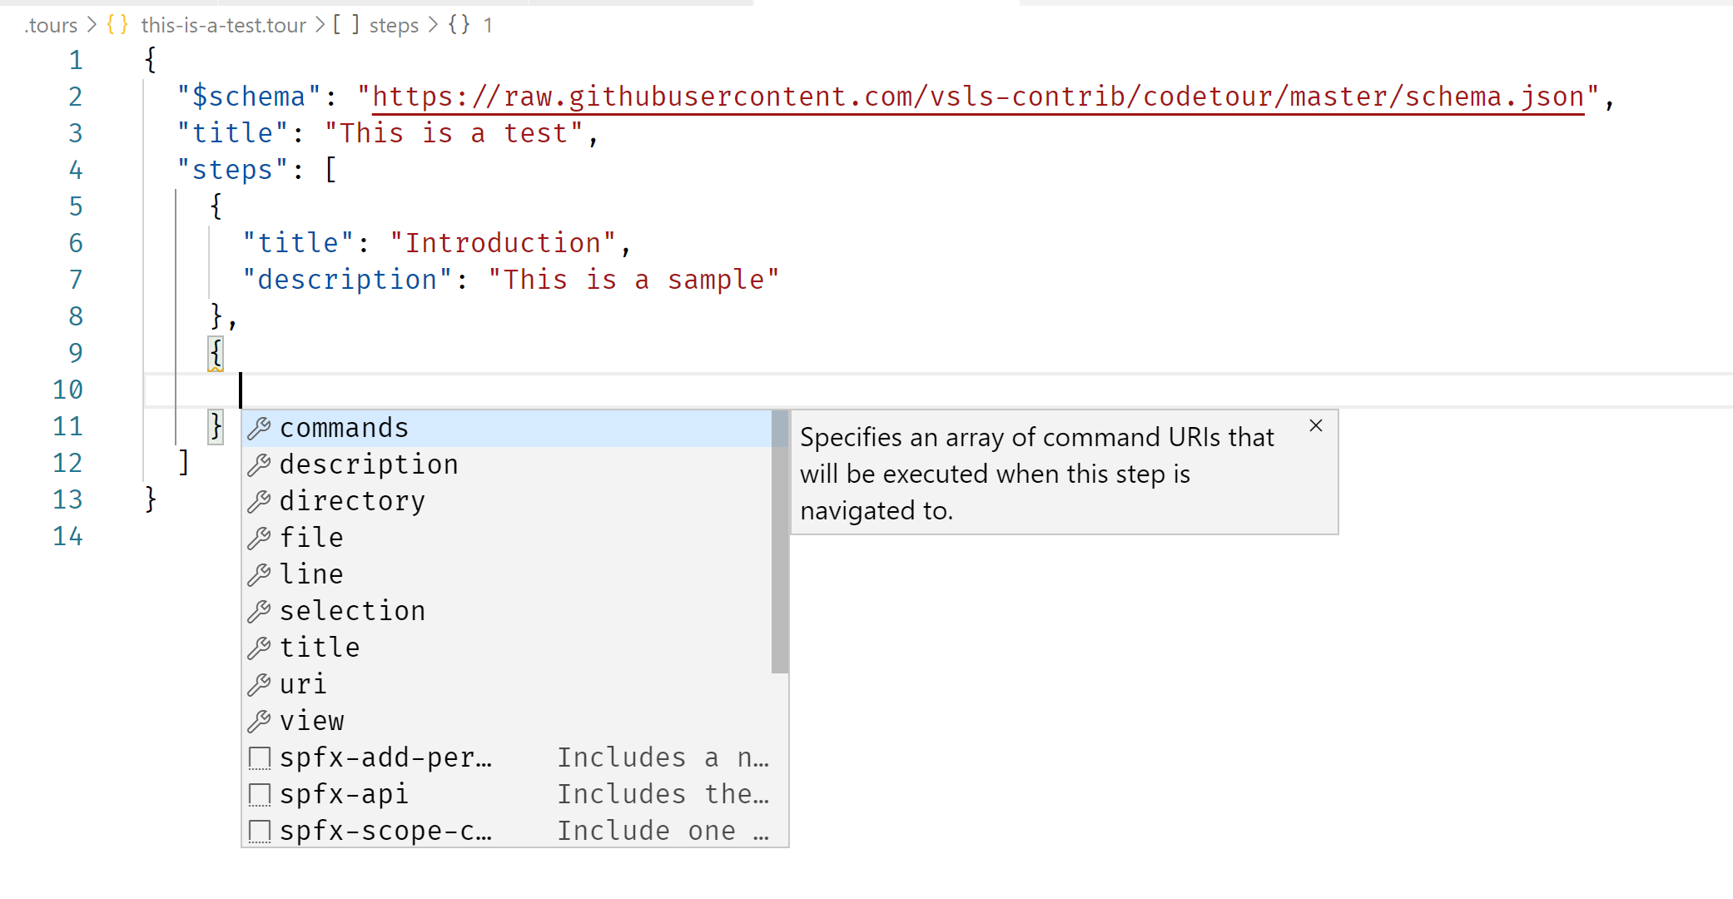The height and width of the screenshot is (899, 1733).
Task: Click the file suggestion's wrench icon
Action: pos(260,538)
